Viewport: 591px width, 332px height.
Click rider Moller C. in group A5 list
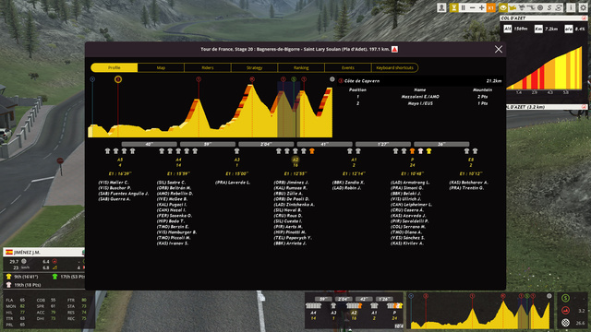click(x=114, y=183)
